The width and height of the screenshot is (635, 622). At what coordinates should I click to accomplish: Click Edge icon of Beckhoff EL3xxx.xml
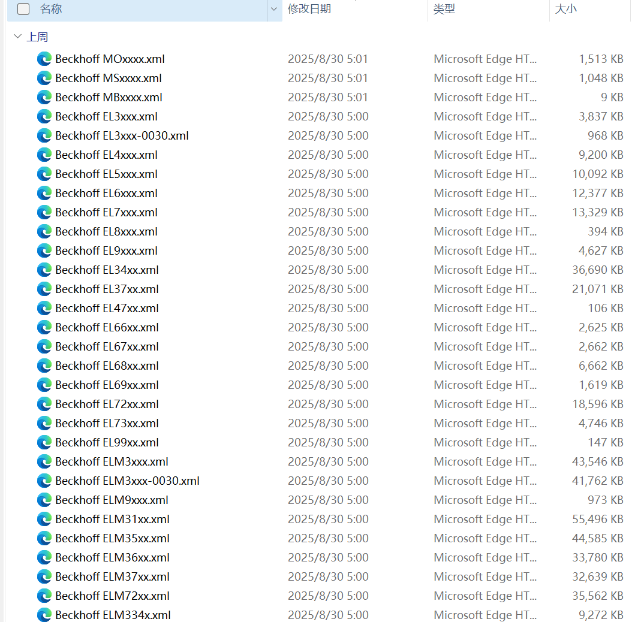(x=44, y=116)
